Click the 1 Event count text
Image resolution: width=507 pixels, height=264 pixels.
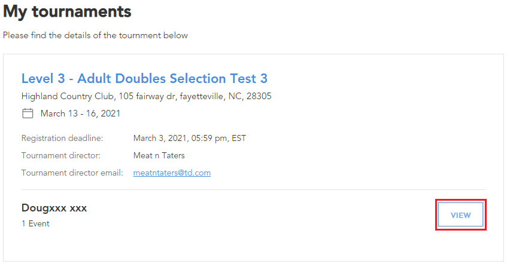point(35,223)
